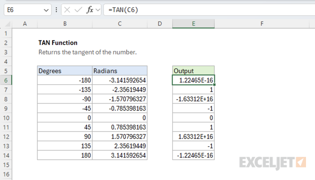Viewport: 315px width, 180px height.
Task: Click radians cell 0.785398163
Action: coord(120,127)
